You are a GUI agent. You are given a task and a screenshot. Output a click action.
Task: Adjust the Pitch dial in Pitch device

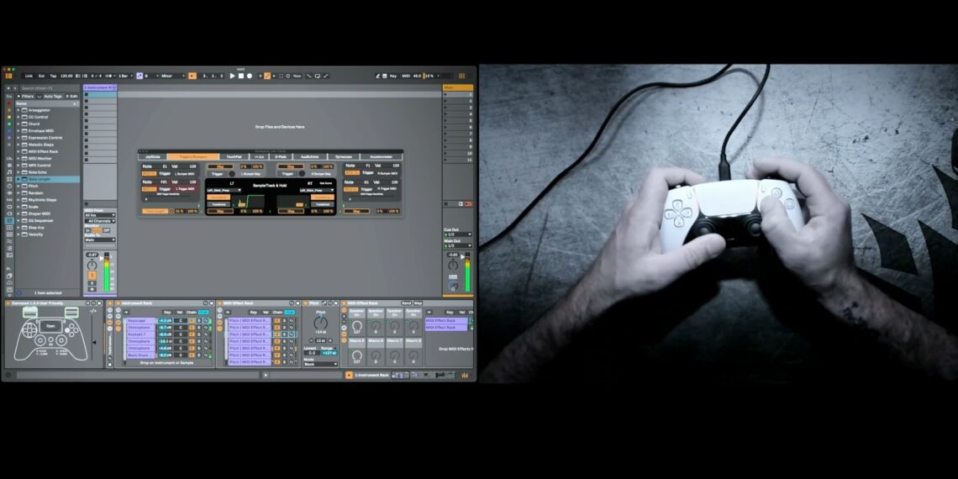[x=320, y=322]
